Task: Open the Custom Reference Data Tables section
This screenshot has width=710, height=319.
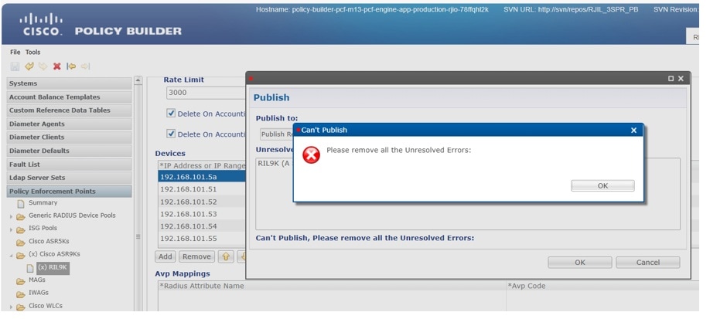Action: click(x=70, y=110)
